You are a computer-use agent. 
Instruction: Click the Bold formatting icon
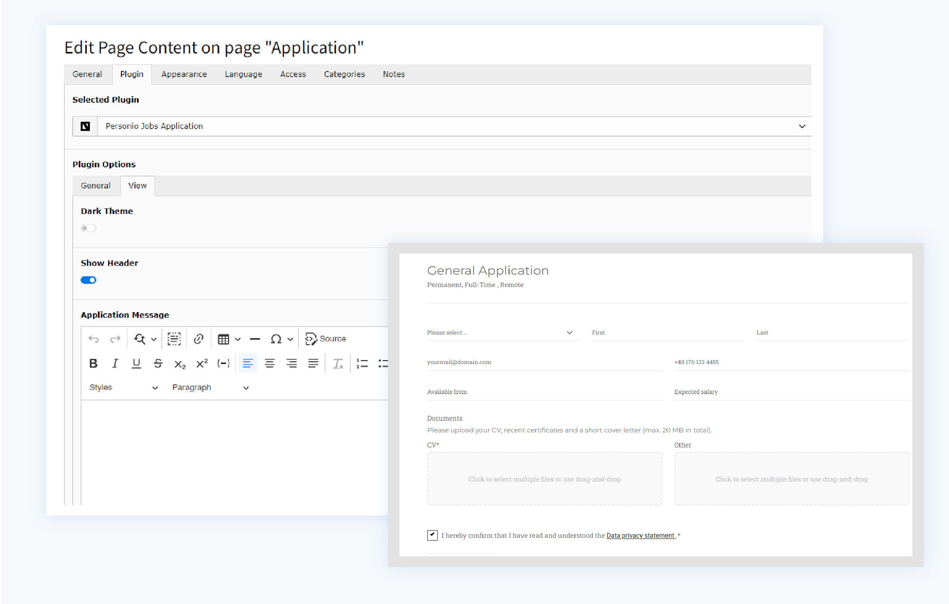93,363
